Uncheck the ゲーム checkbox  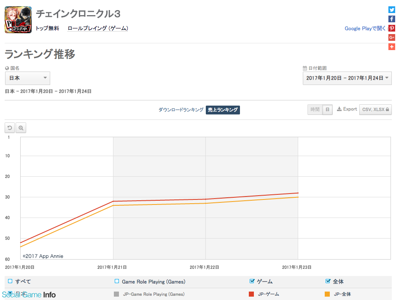252,281
